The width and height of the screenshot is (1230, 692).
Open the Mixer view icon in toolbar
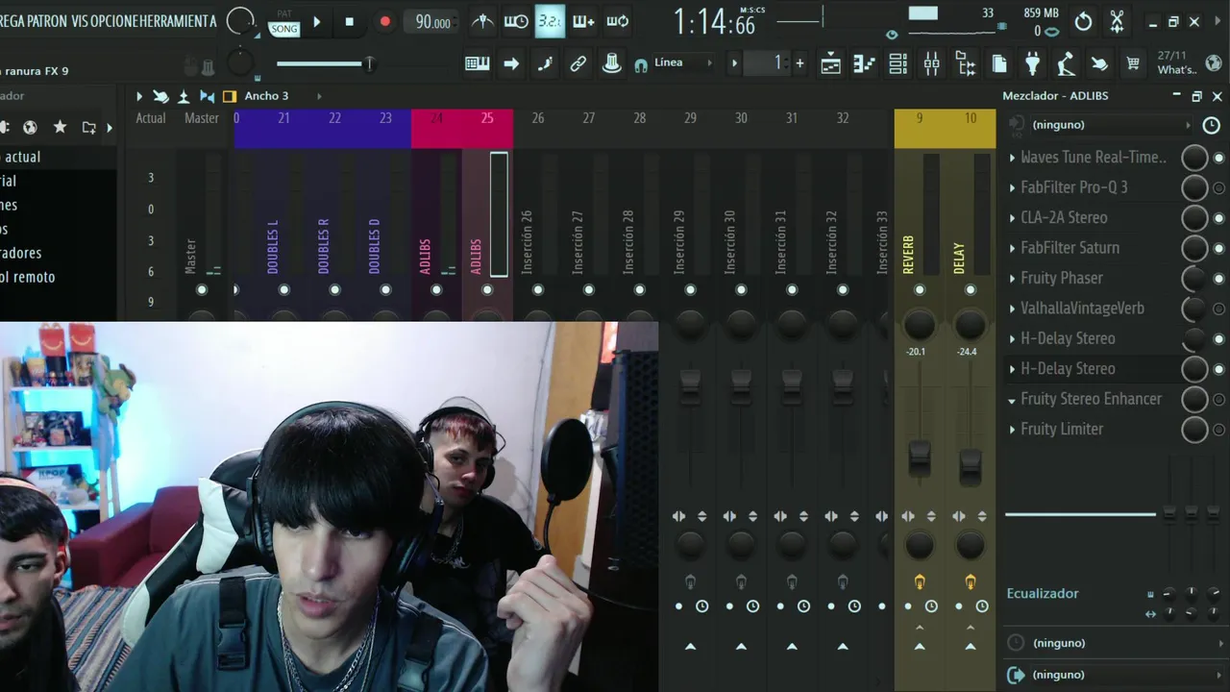931,64
